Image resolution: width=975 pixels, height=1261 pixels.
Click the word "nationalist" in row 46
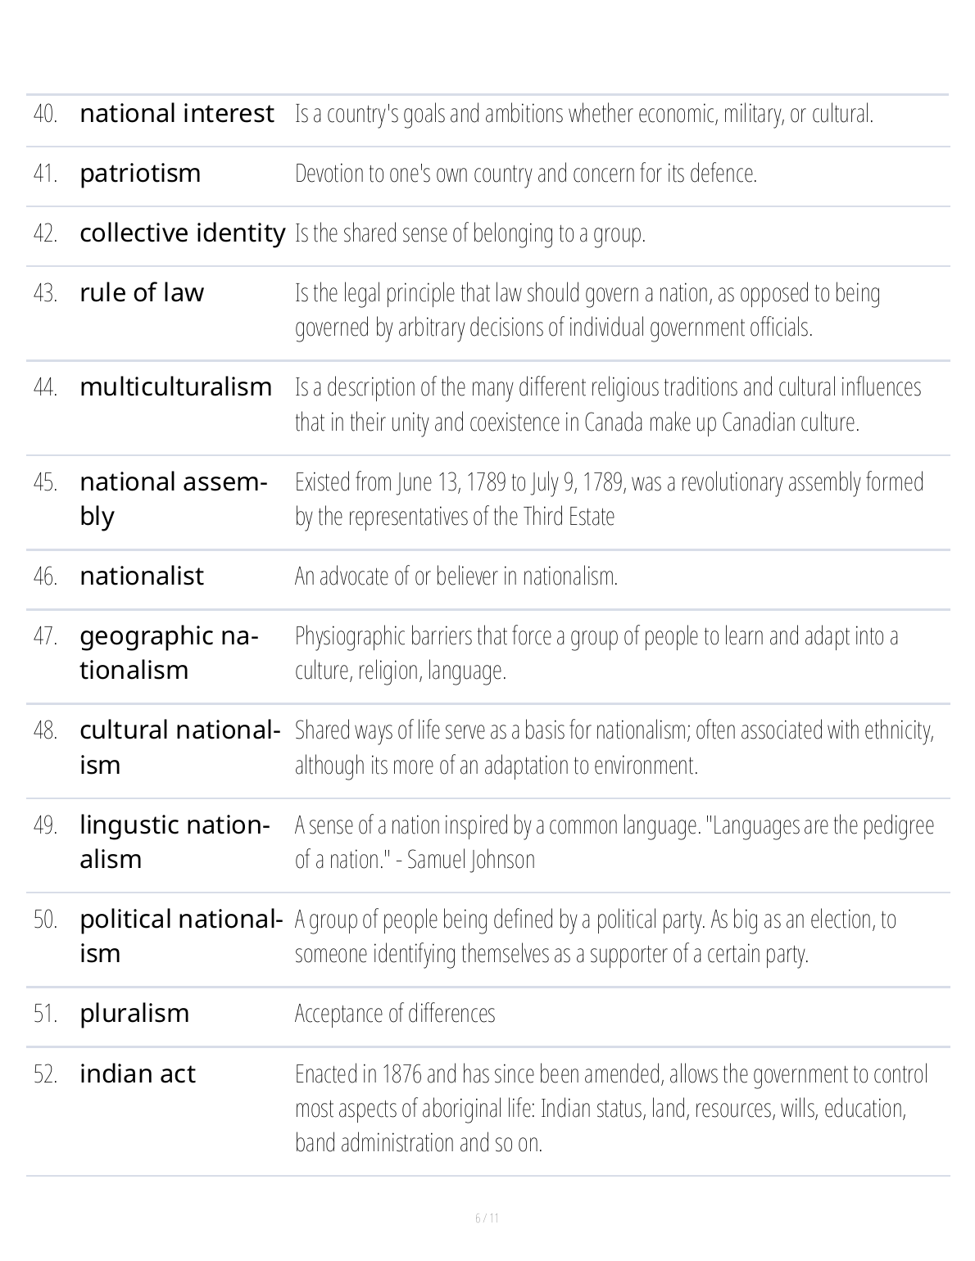point(142,576)
